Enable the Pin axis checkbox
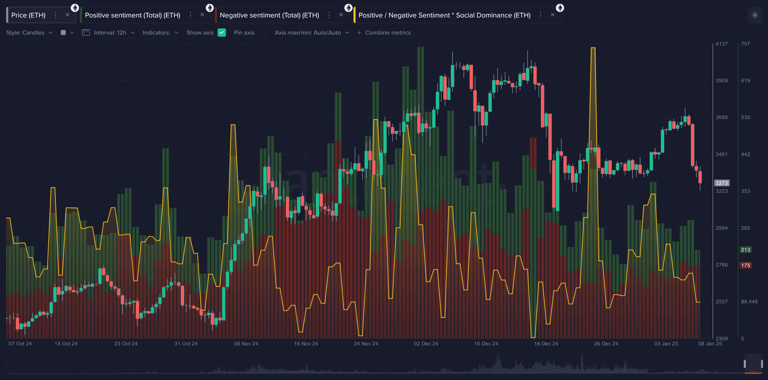Screen dimensions: 768x380 click(x=262, y=32)
